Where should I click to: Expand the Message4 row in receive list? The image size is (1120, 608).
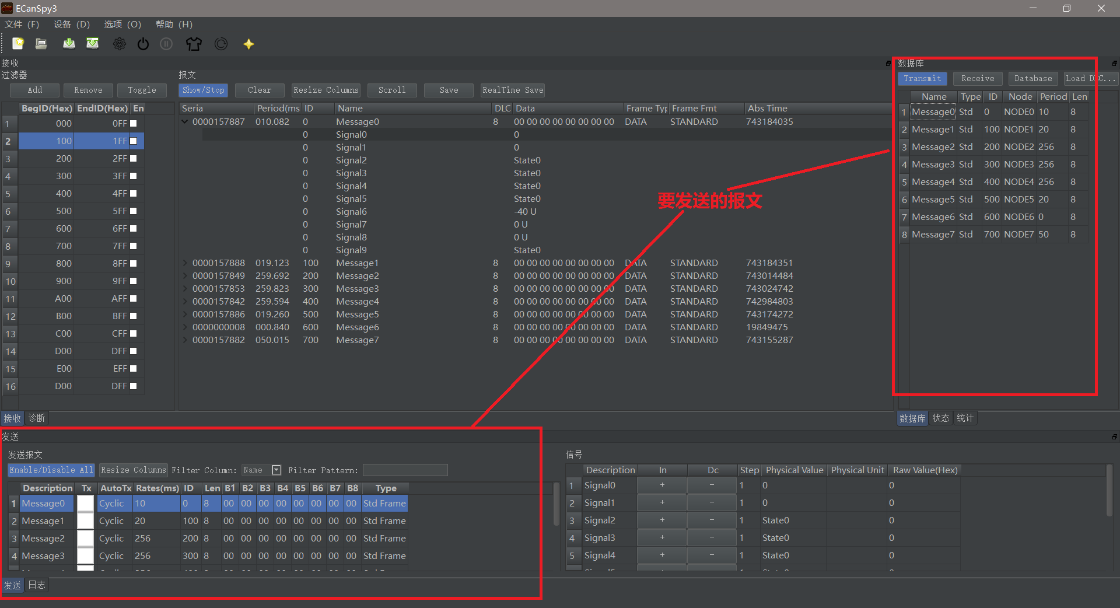coord(185,302)
